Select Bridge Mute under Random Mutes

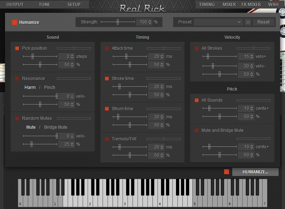(56, 127)
